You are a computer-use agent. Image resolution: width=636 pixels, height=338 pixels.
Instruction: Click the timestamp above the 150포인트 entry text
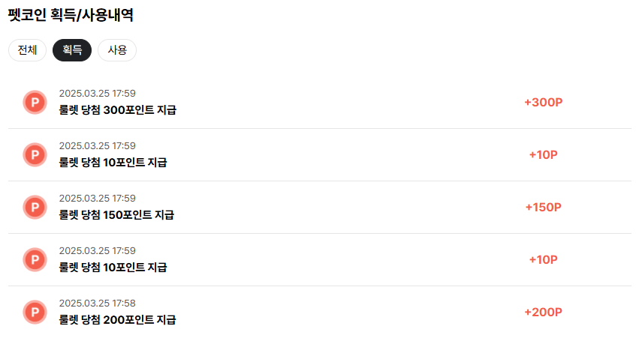pos(97,198)
